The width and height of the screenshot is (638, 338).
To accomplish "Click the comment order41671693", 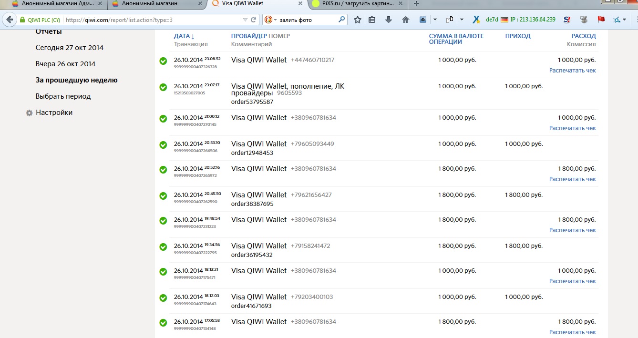I will tap(251, 306).
